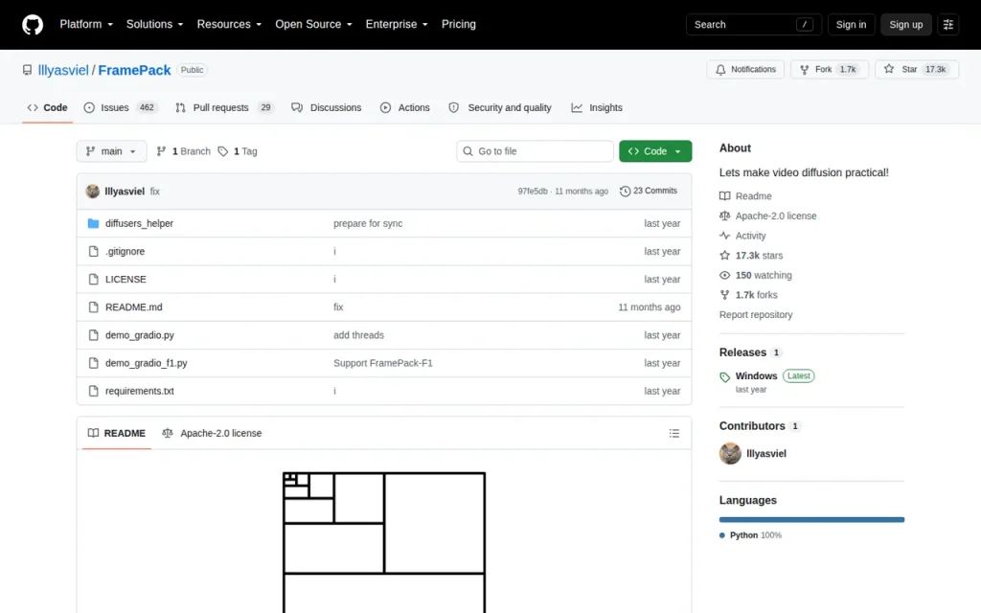Click the Sign in link
The height and width of the screenshot is (613, 981).
[851, 24]
